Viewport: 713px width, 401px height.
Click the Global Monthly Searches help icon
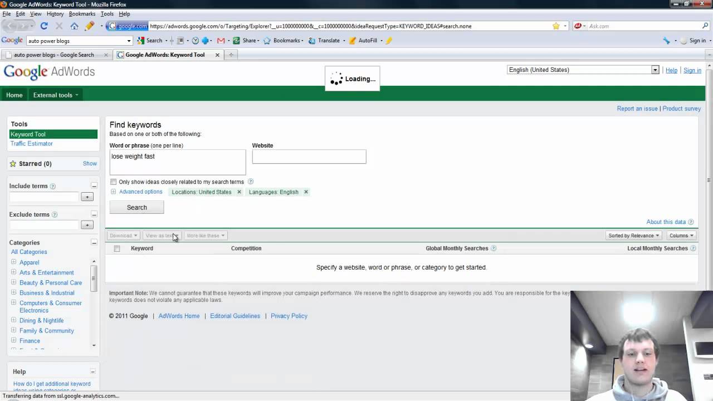click(x=494, y=248)
